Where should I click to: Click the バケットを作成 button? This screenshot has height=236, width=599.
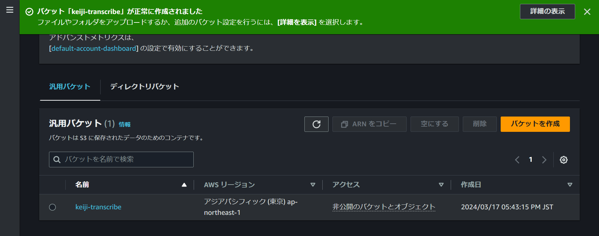click(x=535, y=124)
